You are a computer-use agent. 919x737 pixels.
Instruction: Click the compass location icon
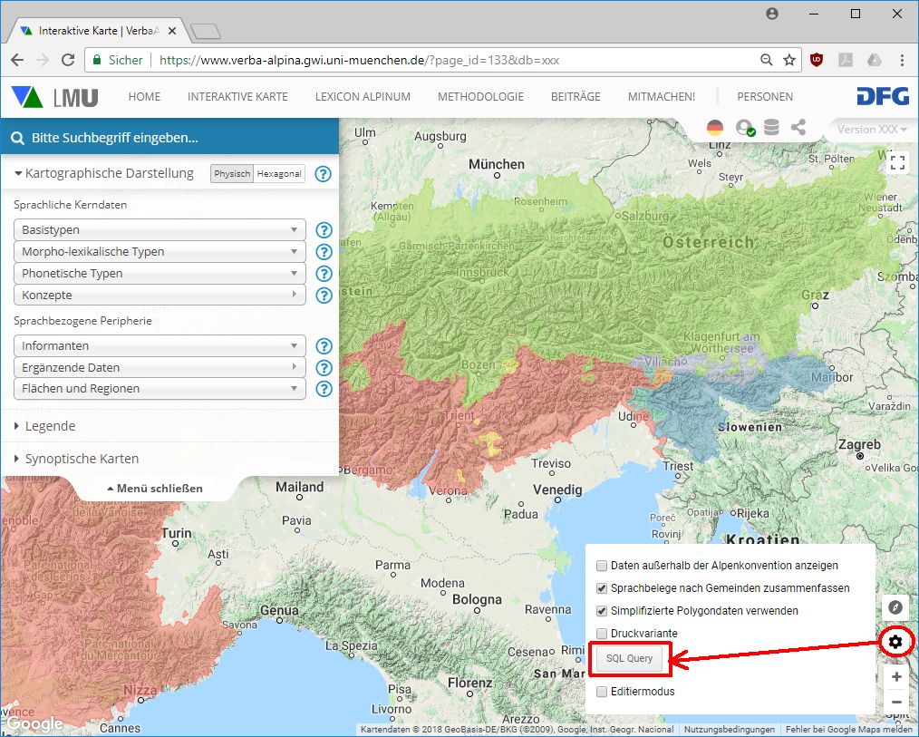[x=896, y=607]
